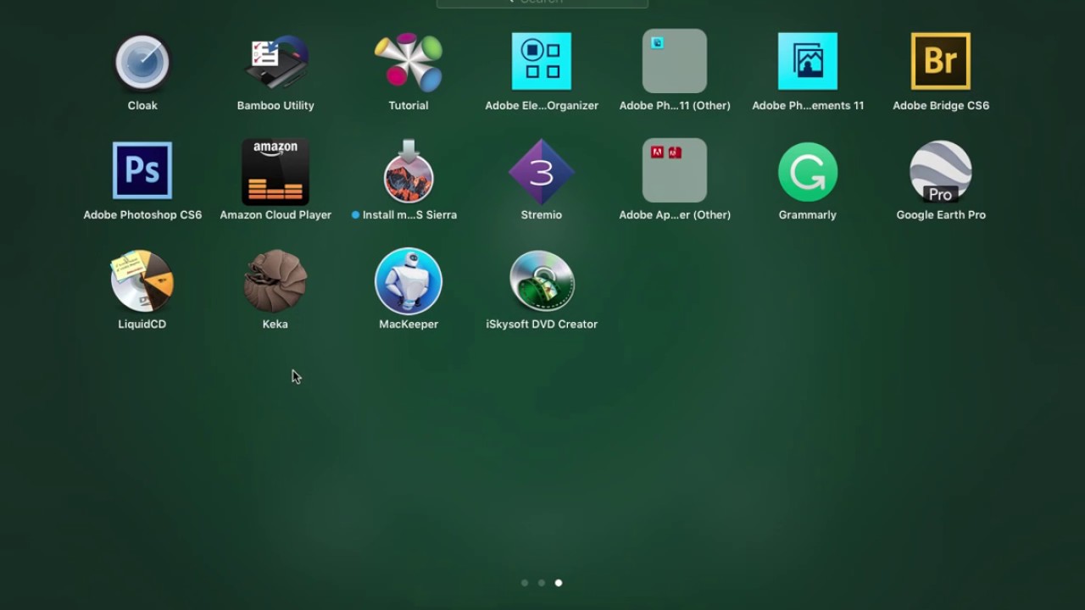This screenshot has height=610, width=1085.
Task: Click Install macOS Sierra icon
Action: [409, 171]
